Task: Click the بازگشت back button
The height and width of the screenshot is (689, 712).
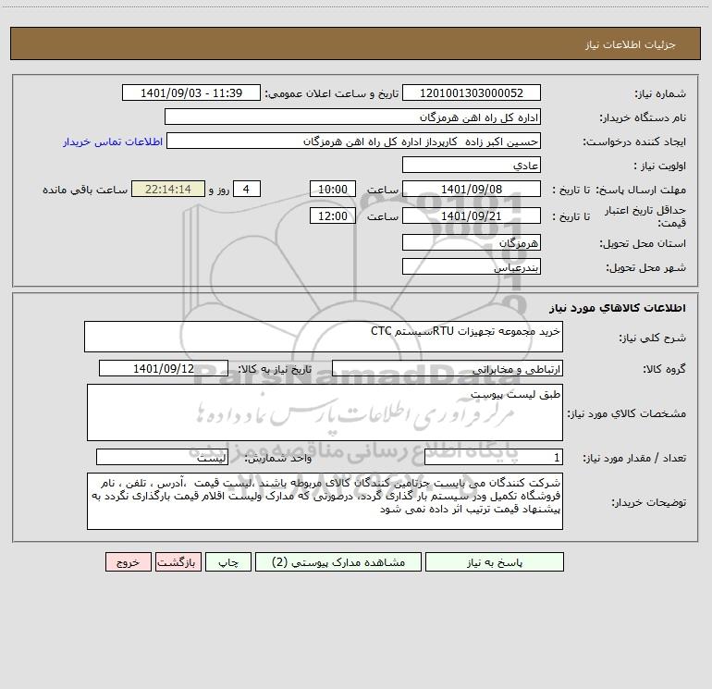Action: click(x=178, y=562)
